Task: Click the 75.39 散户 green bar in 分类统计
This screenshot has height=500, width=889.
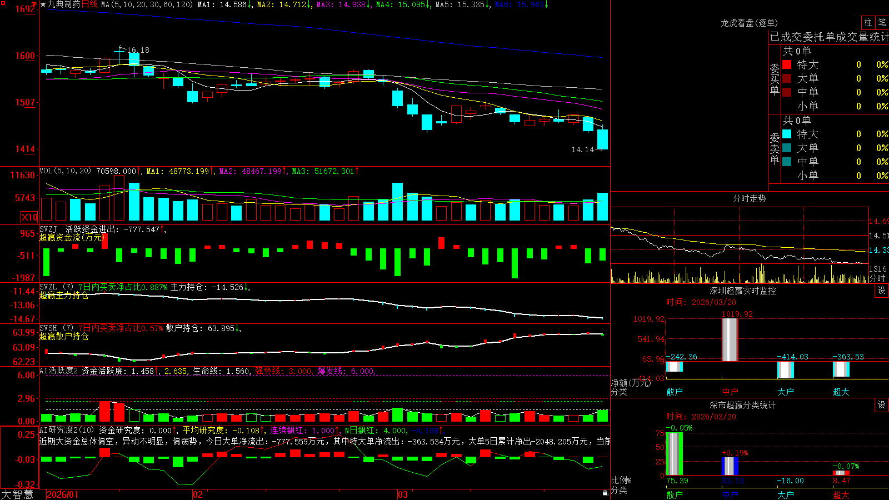Action: tap(675, 453)
